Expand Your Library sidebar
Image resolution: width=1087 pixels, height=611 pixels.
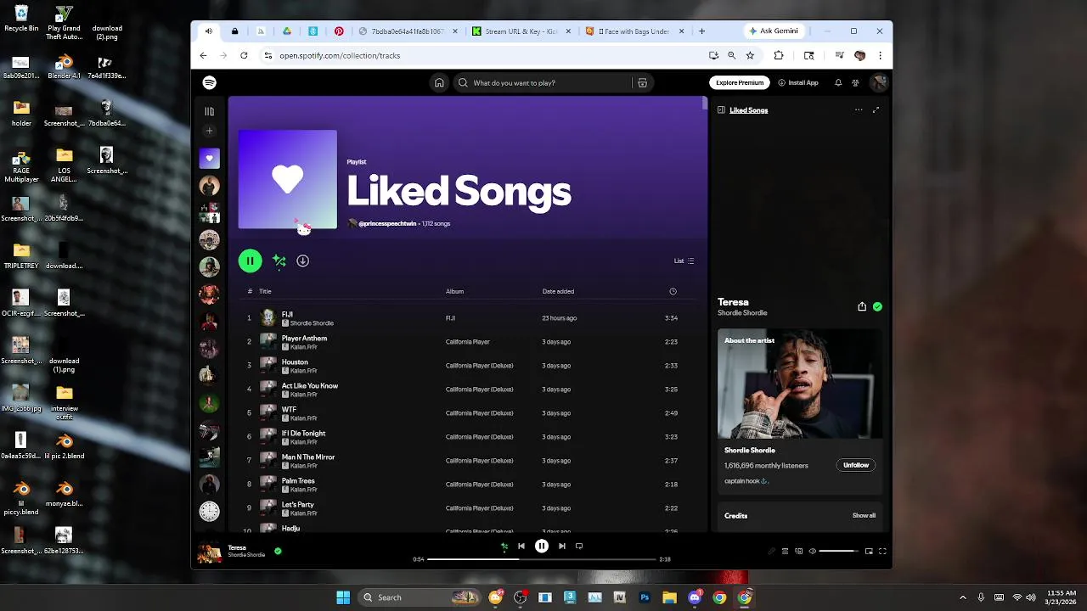[x=209, y=111]
